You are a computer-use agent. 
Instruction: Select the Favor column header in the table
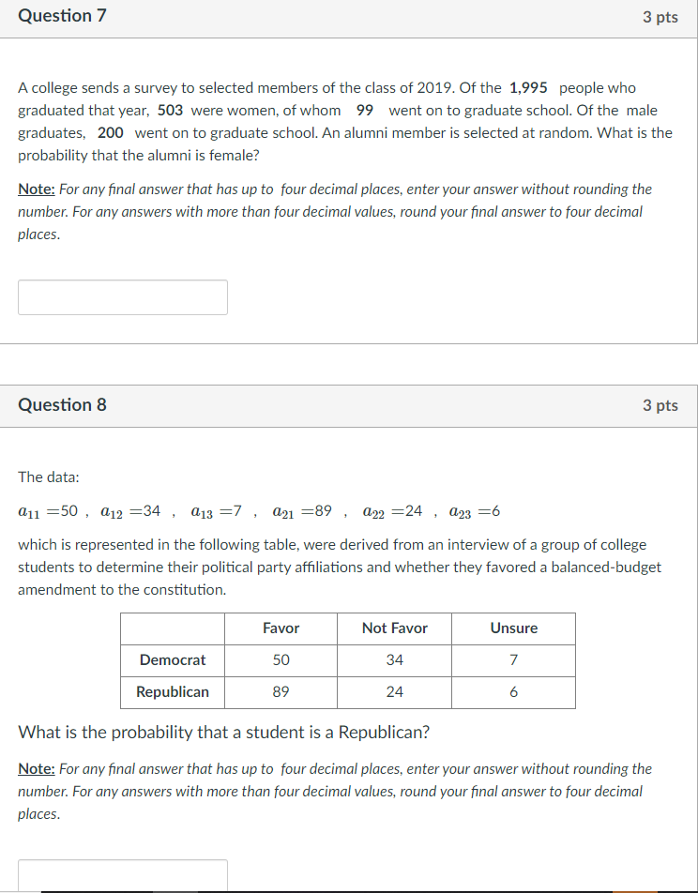pyautogui.click(x=281, y=628)
